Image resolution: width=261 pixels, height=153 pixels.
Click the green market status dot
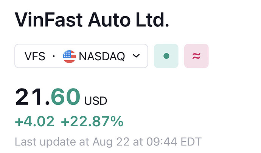click(166, 56)
